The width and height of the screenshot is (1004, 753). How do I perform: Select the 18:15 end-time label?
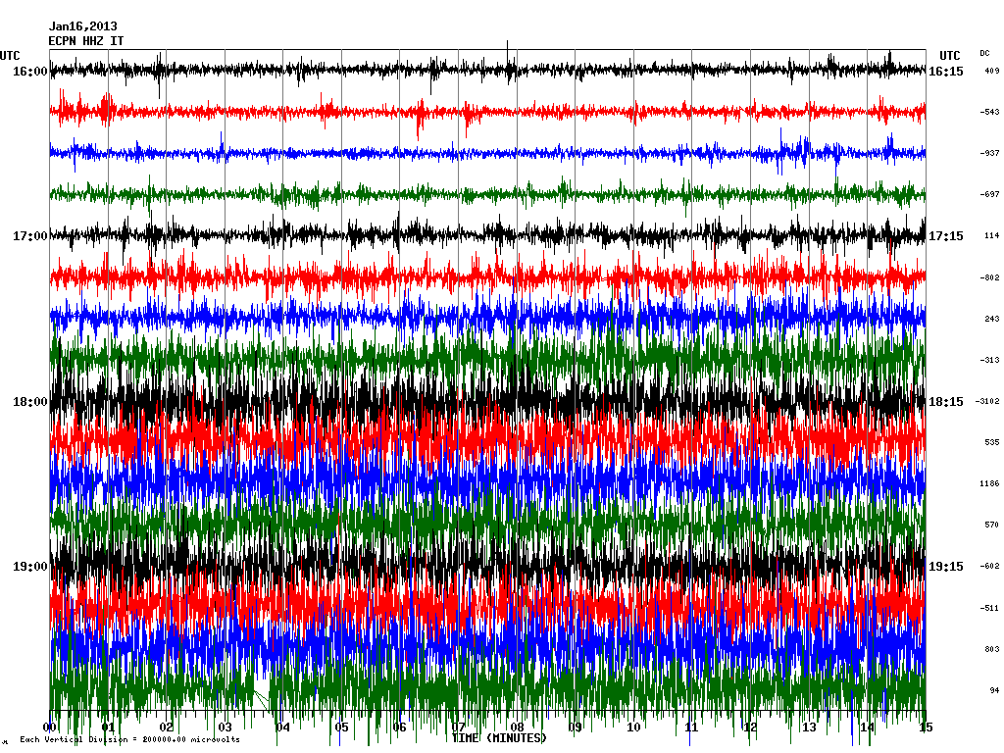pos(946,402)
